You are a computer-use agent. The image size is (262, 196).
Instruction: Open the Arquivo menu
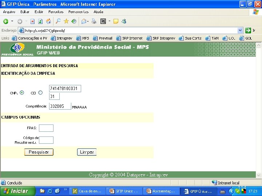9,12
